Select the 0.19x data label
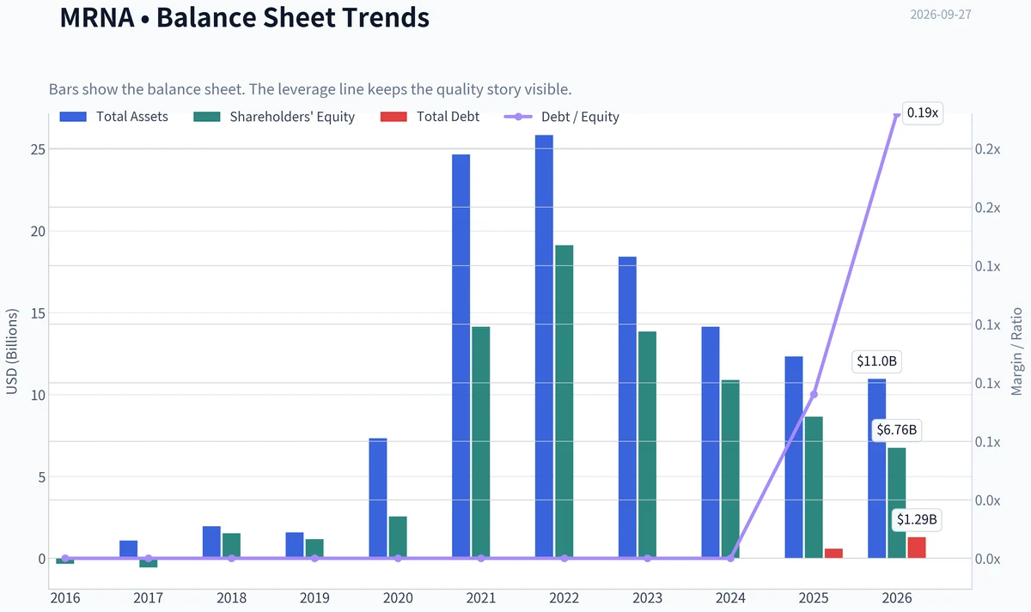 pyautogui.click(x=922, y=112)
